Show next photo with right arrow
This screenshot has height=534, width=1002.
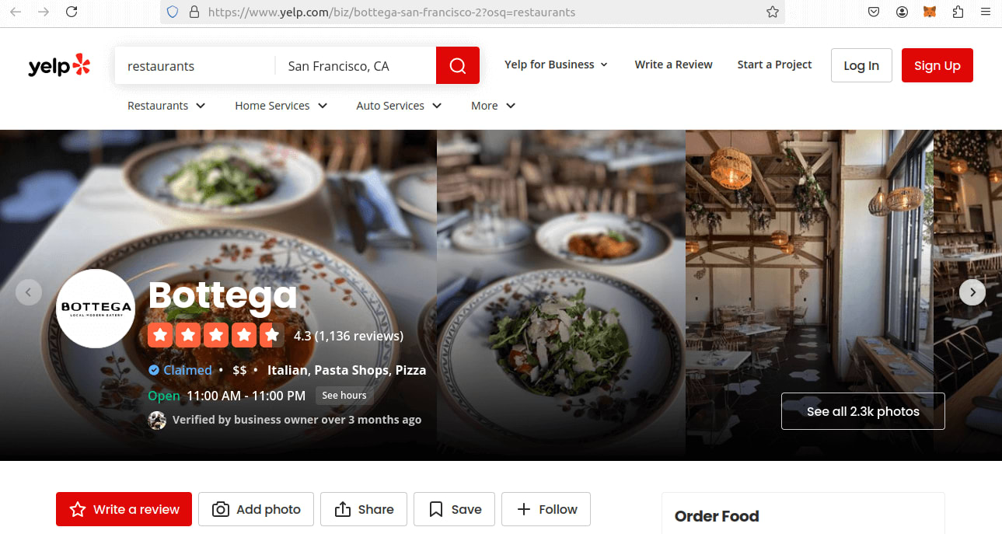tap(972, 292)
